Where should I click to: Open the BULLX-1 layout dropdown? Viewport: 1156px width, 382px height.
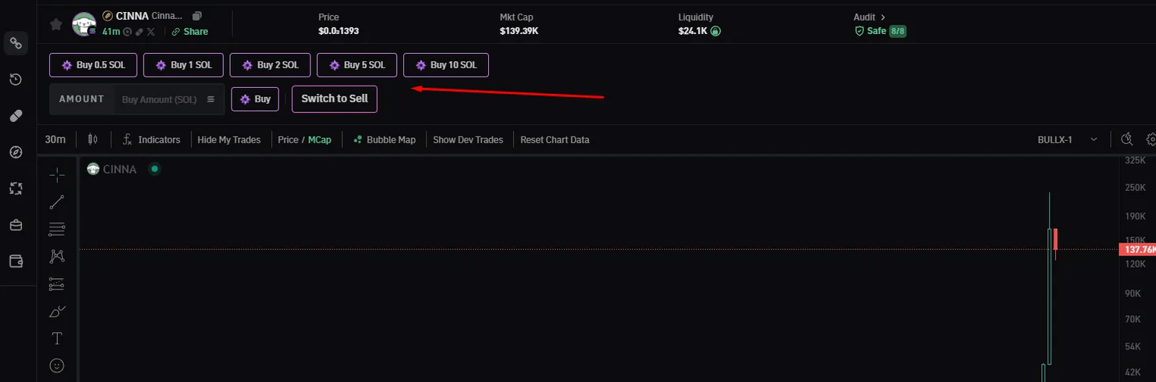(1066, 139)
